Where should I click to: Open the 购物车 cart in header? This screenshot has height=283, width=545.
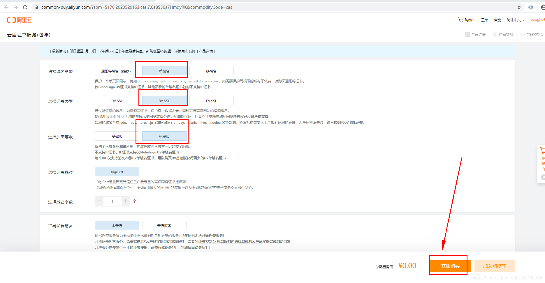tap(467, 20)
